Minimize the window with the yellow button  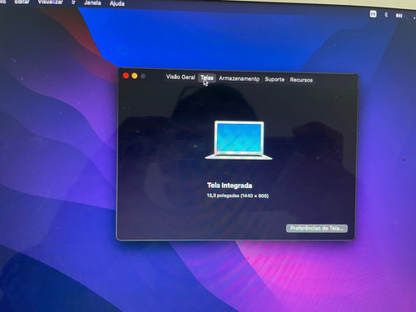(135, 76)
